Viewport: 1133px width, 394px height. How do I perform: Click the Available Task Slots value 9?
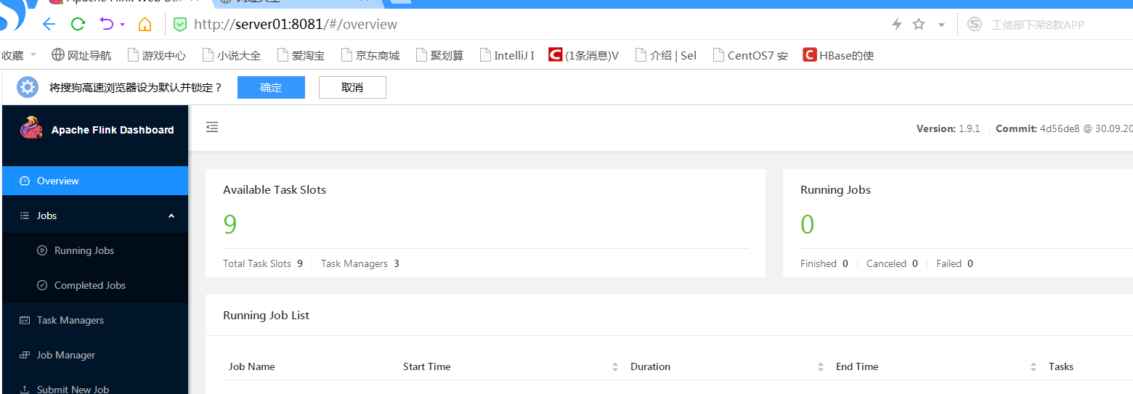click(x=230, y=225)
